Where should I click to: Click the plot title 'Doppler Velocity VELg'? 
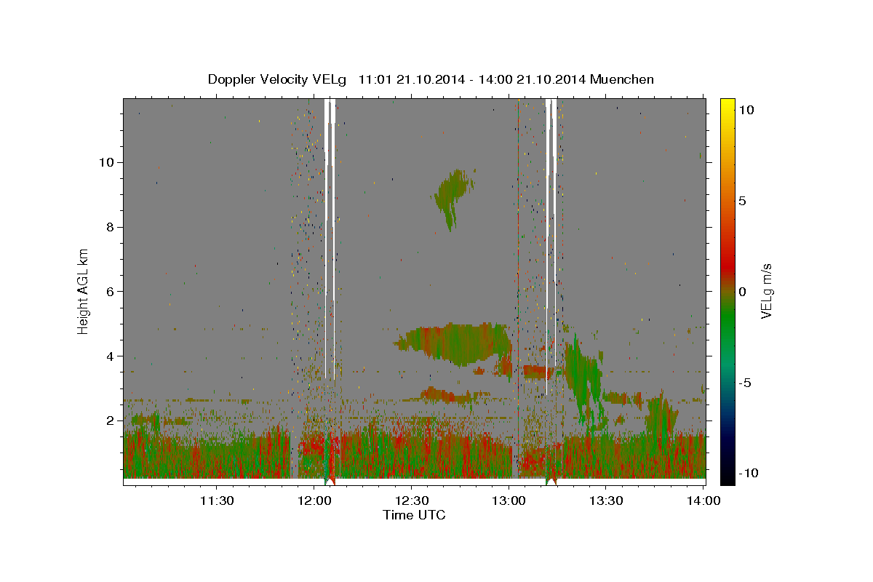278,79
